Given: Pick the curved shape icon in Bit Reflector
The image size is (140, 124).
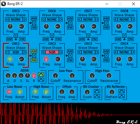Looking at the screenshot, I should click(121, 91).
